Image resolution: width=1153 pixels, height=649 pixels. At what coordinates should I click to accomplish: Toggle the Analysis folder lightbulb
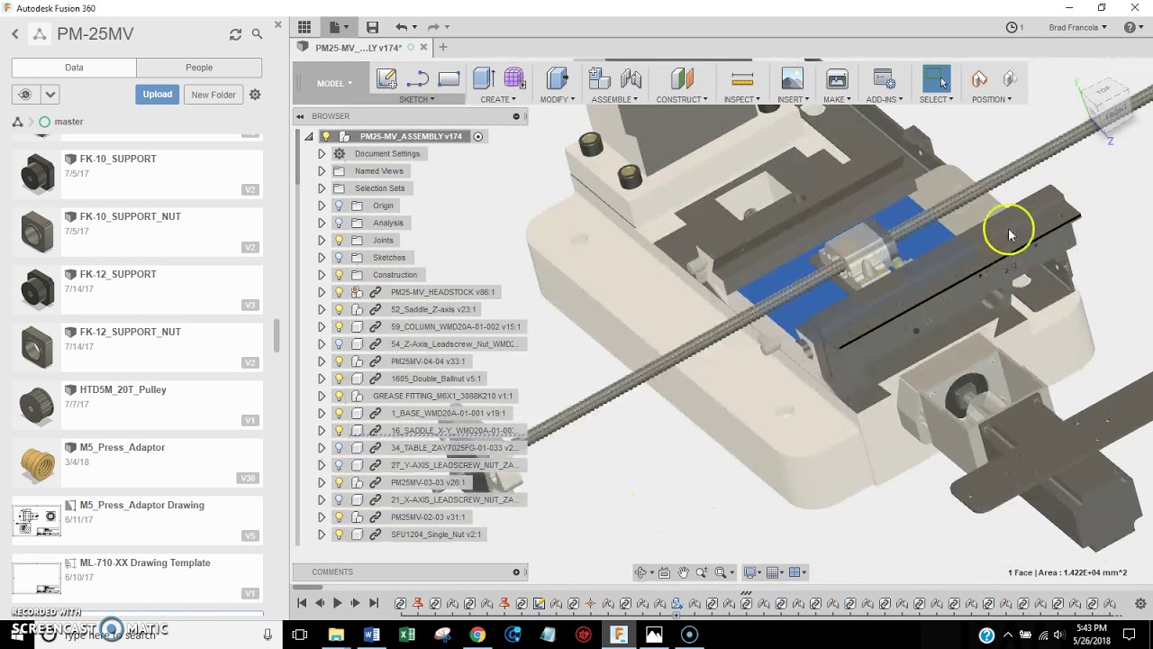[340, 223]
